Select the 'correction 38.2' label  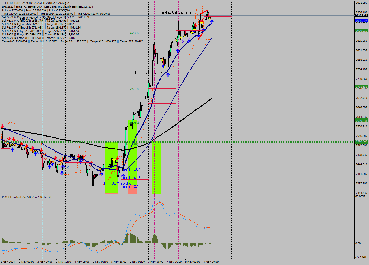(x=130, y=170)
